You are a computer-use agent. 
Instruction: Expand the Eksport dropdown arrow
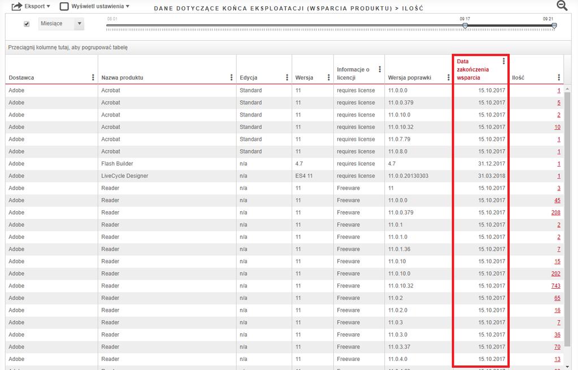[48, 6]
